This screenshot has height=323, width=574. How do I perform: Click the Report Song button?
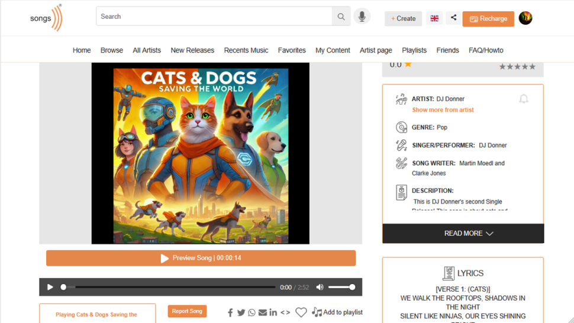click(187, 311)
